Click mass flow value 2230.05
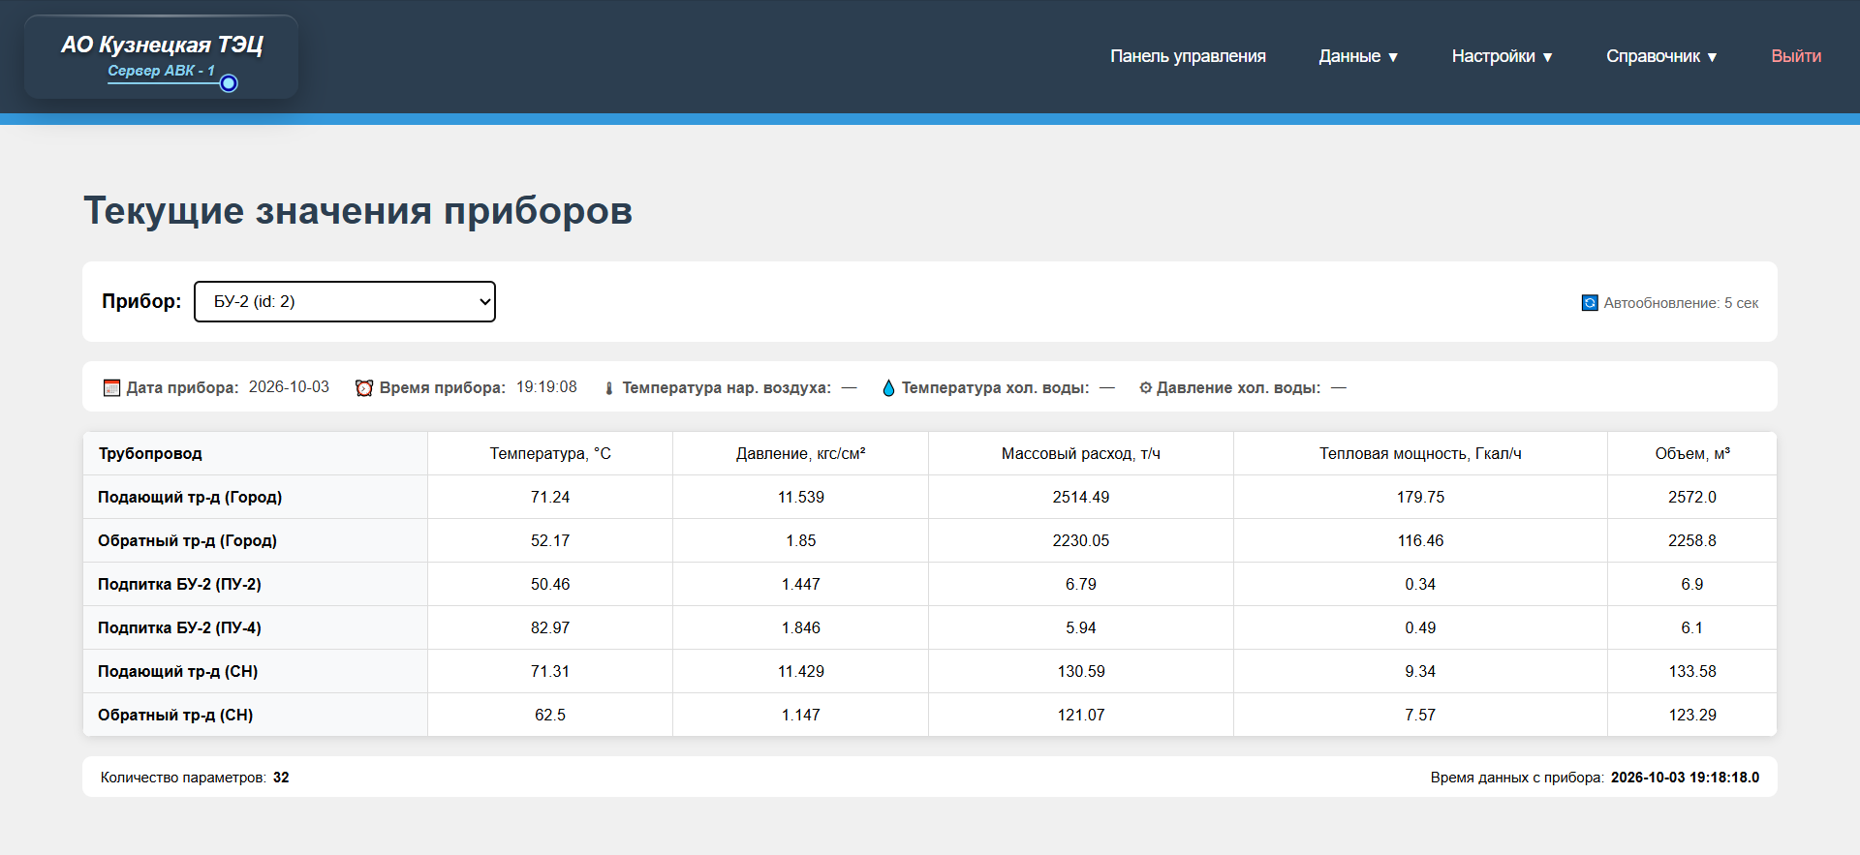 (1081, 540)
